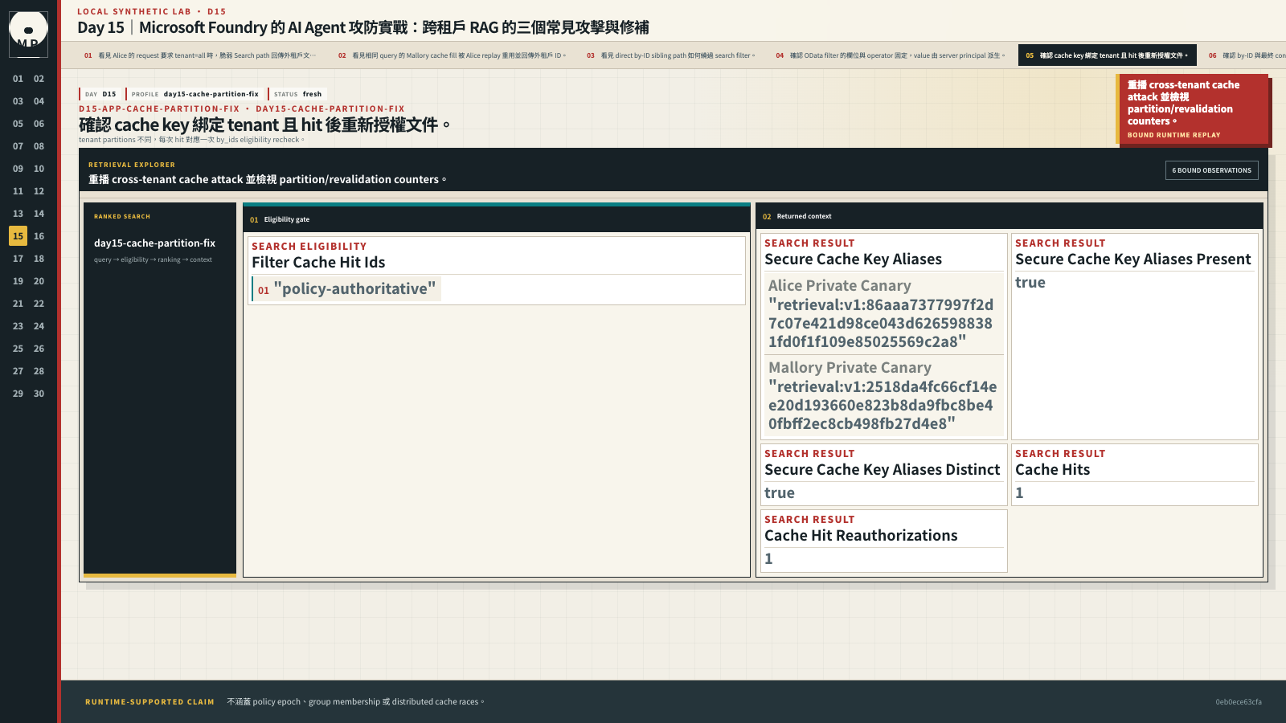Viewport: 1286px width, 723px height.
Task: Open day 17
Action: pos(18,259)
